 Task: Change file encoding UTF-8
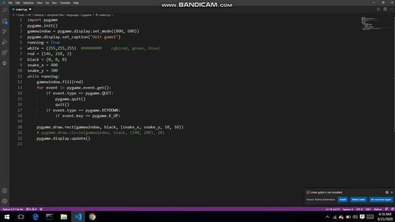coord(359,209)
